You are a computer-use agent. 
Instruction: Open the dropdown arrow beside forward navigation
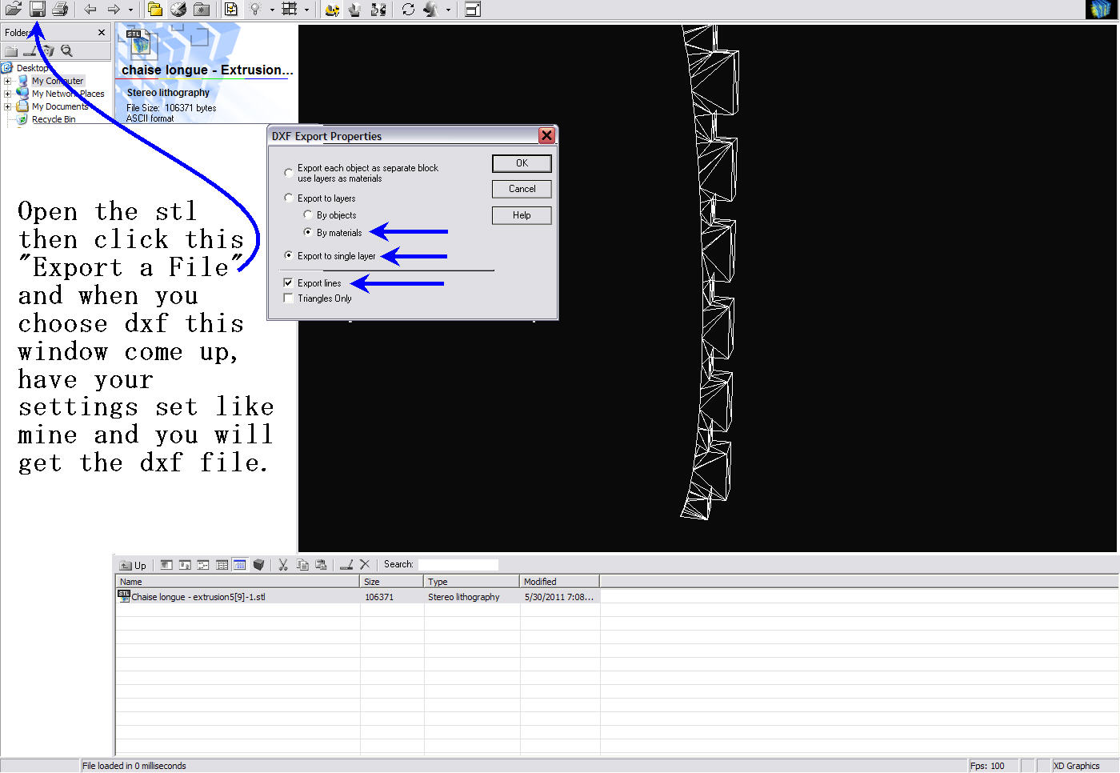pyautogui.click(x=130, y=10)
